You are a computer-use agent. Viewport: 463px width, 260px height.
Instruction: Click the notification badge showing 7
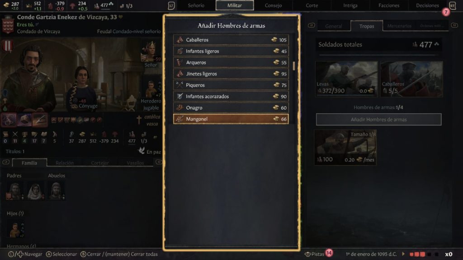446,12
